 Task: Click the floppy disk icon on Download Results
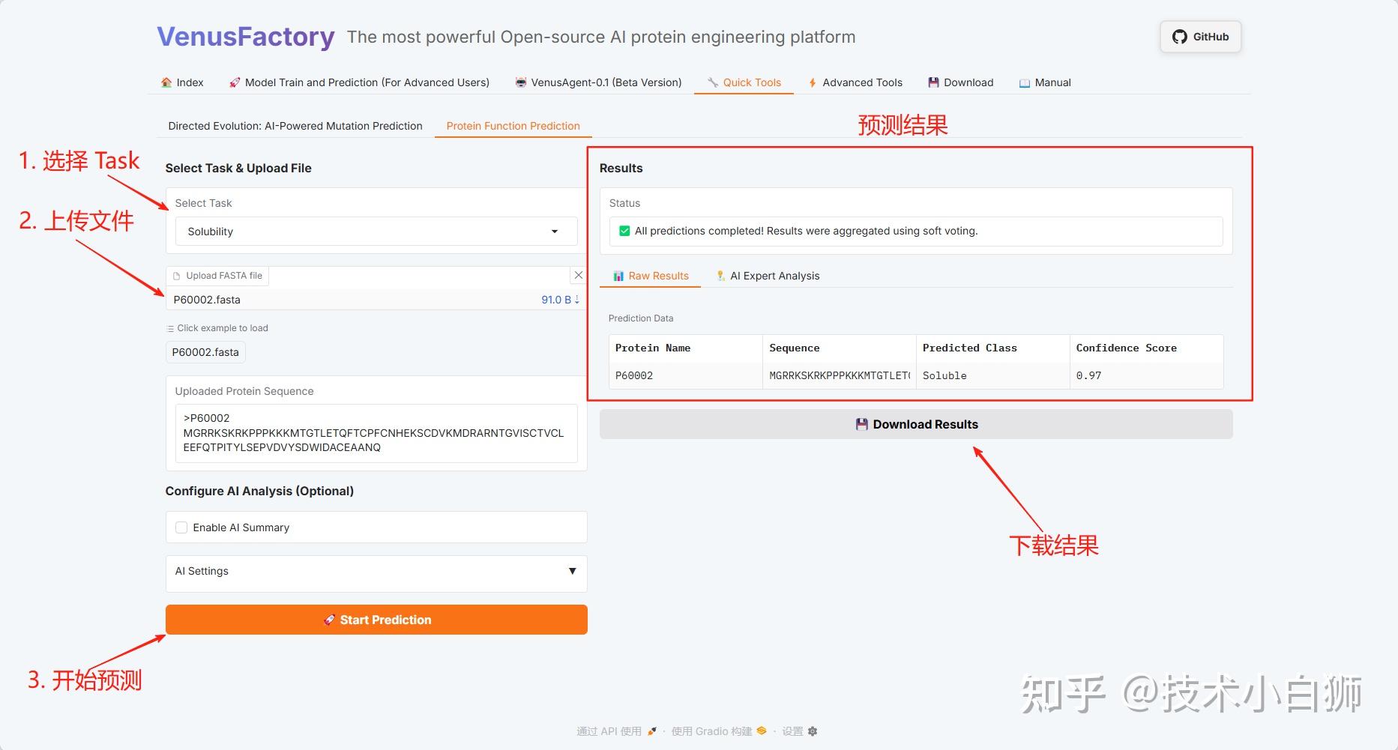tap(862, 424)
